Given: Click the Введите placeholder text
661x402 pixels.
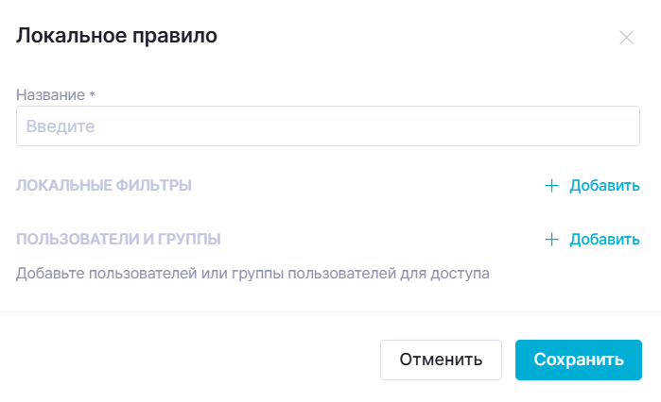Looking at the screenshot, I should 61,126.
